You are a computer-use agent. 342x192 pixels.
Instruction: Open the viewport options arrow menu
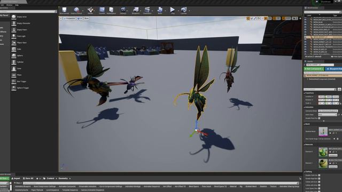click(61, 19)
